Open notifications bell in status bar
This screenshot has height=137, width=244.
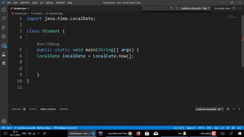coord(239,128)
